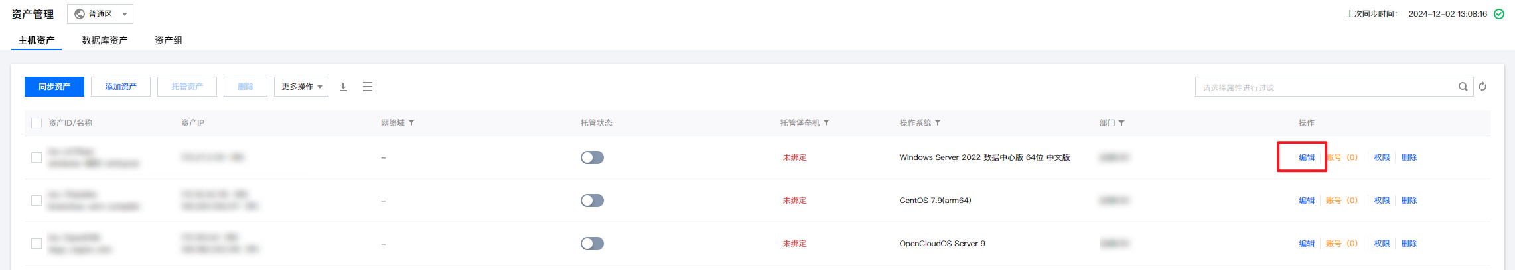This screenshot has width=1515, height=270.
Task: Enable hosting switch for CentOS 7.9 row
Action: pyautogui.click(x=592, y=201)
